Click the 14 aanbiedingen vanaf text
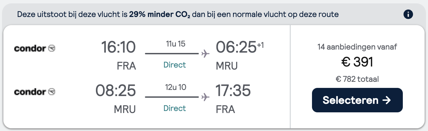The width and height of the screenshot is (428, 131). (x=357, y=47)
